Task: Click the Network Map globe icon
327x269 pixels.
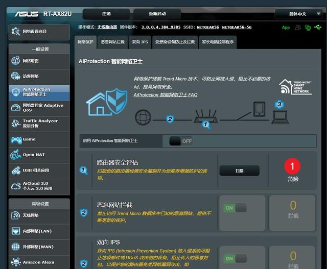Action: (16, 61)
